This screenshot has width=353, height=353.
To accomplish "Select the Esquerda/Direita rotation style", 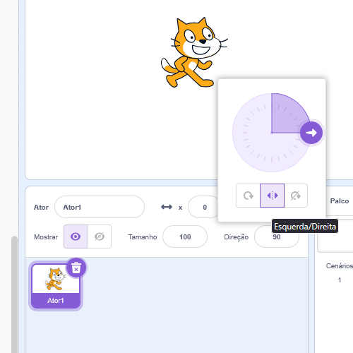I will pyautogui.click(x=272, y=196).
